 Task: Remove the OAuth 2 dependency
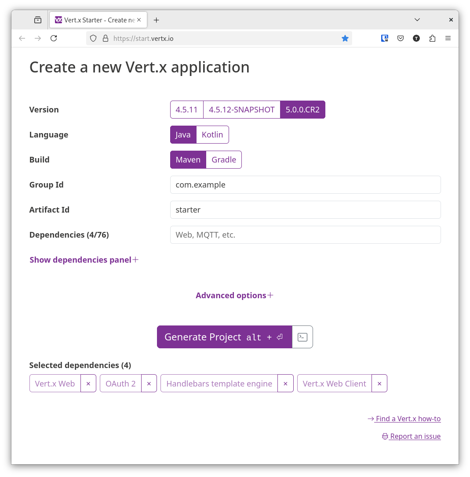click(x=149, y=383)
